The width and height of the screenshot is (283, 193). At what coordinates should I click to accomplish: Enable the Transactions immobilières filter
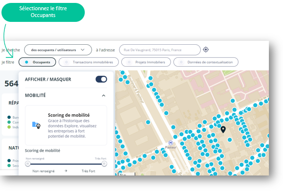click(89, 62)
